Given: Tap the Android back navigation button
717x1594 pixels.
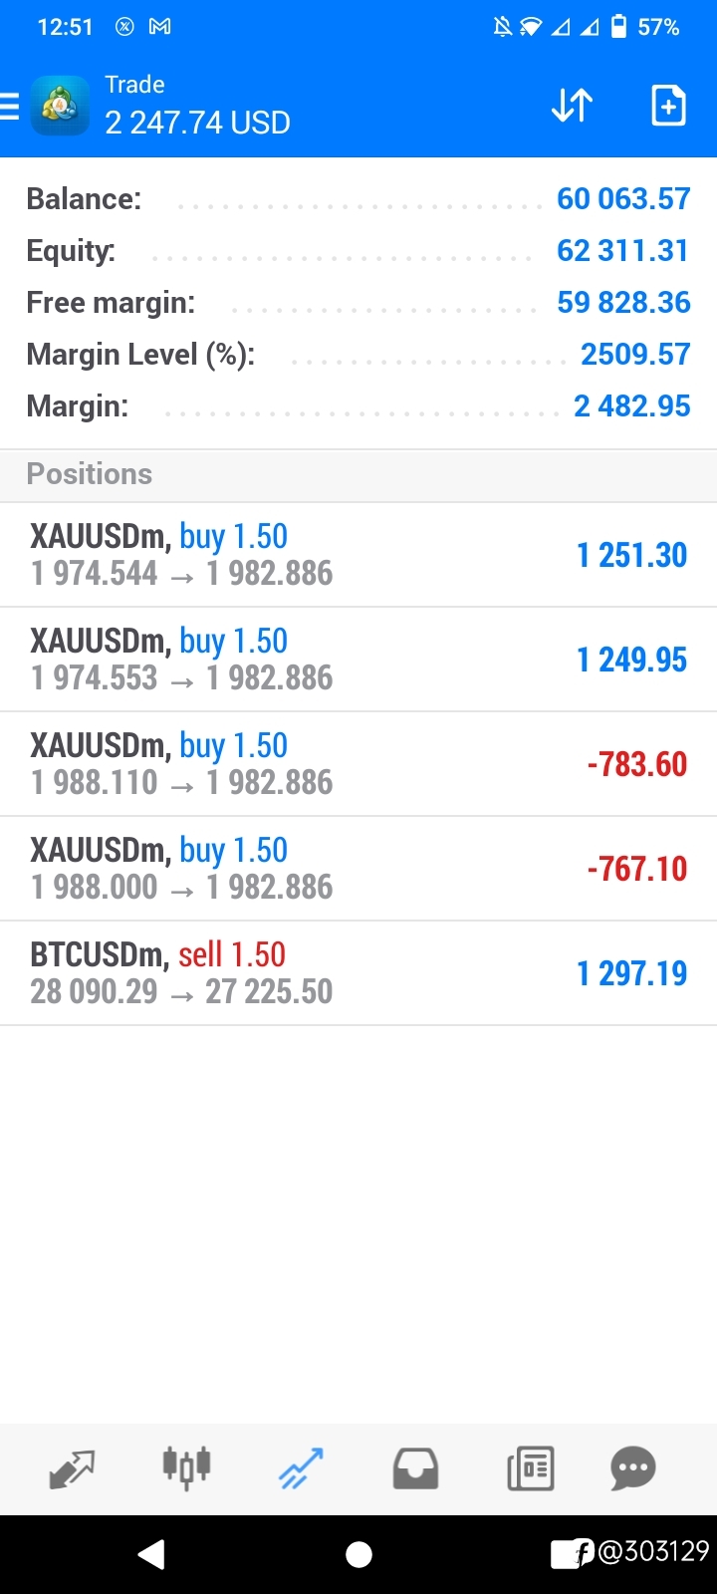Looking at the screenshot, I should [x=151, y=1554].
